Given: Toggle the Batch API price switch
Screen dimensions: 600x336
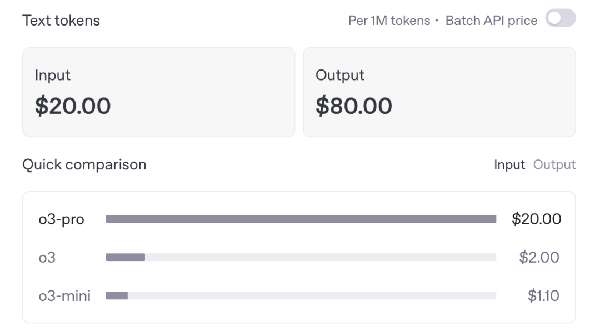Looking at the screenshot, I should click(x=560, y=19).
